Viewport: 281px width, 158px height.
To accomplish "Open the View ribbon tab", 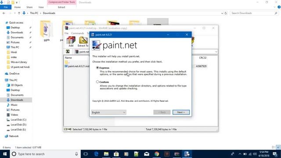I will 41,7.
